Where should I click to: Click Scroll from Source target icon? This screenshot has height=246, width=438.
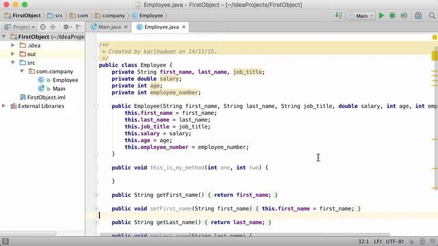point(42,27)
